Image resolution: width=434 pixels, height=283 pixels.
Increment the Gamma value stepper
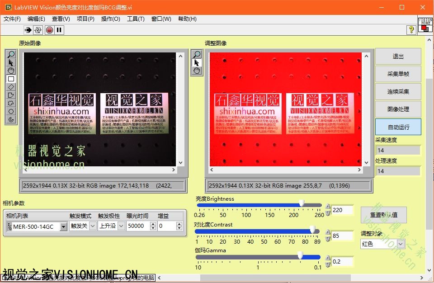click(x=328, y=258)
